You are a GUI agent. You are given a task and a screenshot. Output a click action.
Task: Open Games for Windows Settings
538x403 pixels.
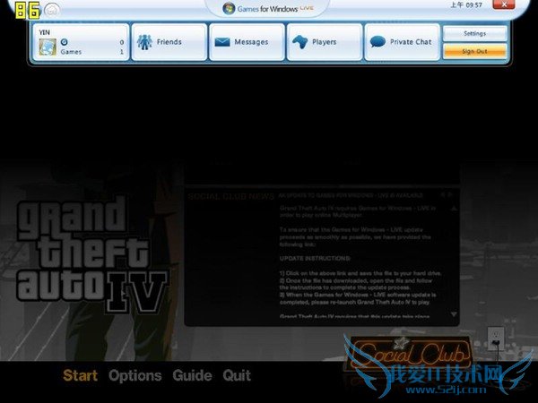click(x=475, y=34)
